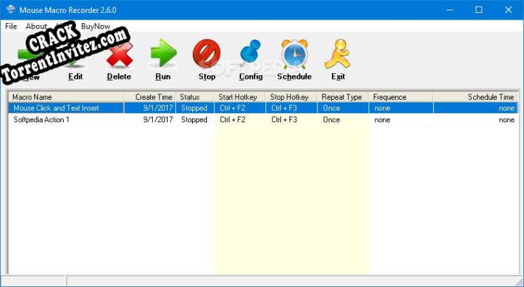Click the Exit running man icon
Viewport: 524px width, 287px height.
pyautogui.click(x=337, y=54)
